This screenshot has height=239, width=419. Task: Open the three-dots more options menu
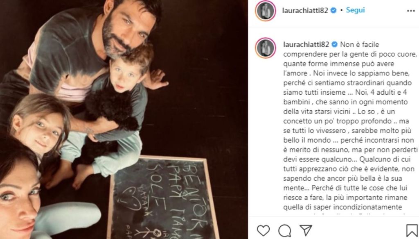pyautogui.click(x=411, y=11)
